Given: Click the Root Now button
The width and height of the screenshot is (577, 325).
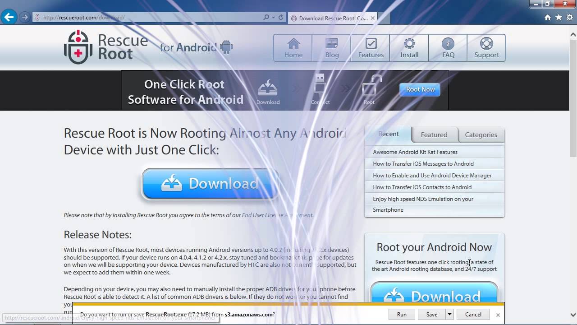Looking at the screenshot, I should coord(420,89).
